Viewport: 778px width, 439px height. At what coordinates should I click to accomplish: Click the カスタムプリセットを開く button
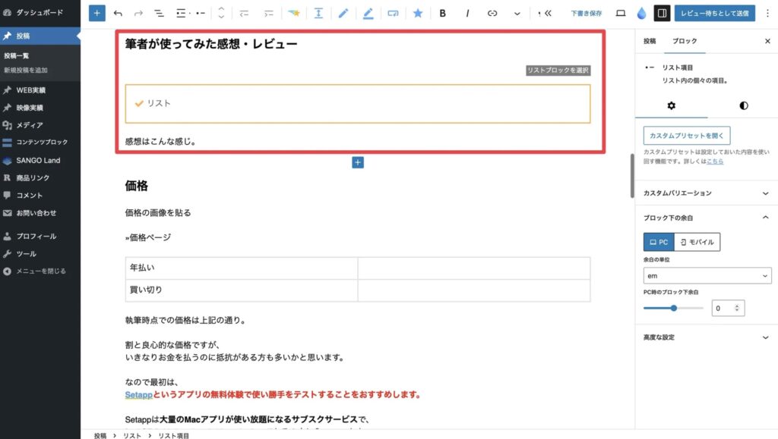coord(686,136)
